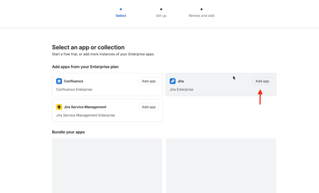Click the Jira Service Management card title

[85, 107]
